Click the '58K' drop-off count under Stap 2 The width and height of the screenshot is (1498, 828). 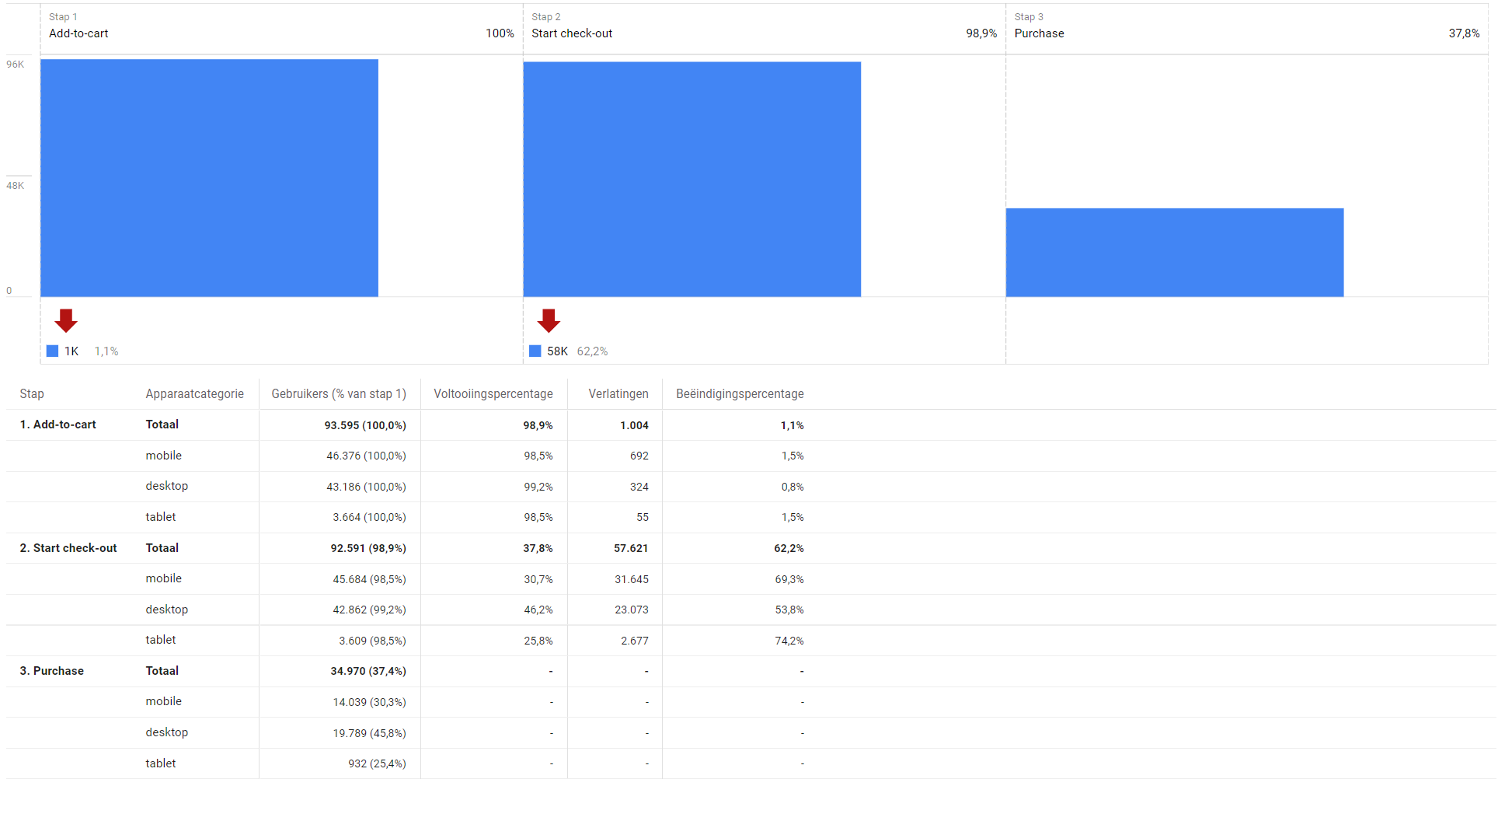(x=557, y=351)
